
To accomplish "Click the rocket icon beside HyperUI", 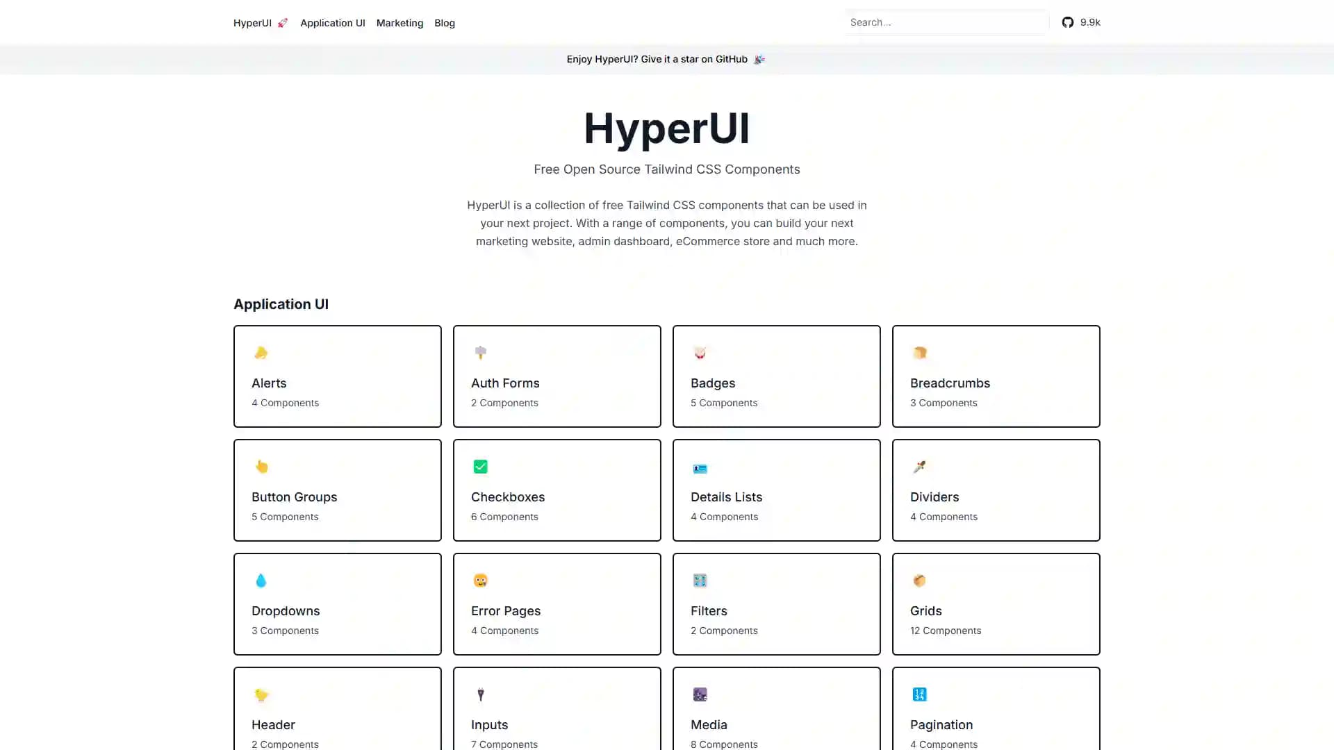I will point(282,23).
